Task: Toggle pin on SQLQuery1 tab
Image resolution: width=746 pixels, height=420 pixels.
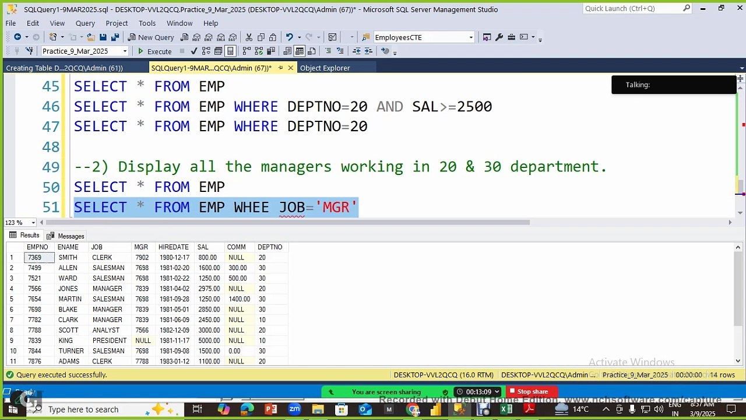Action: click(x=280, y=68)
